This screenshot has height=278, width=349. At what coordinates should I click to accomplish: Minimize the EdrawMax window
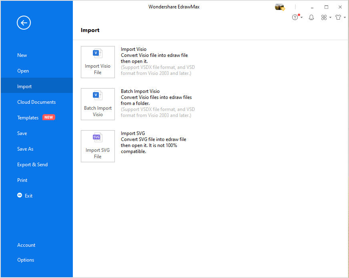312,7
